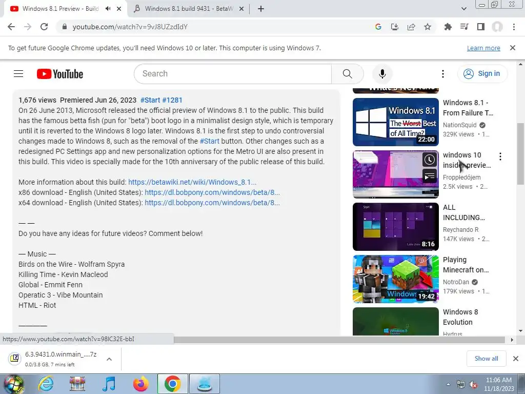This screenshot has height=394, width=525.
Task: Open x64 download bobpony link
Action: 212,203
